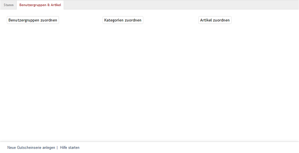This screenshot has width=299, height=153.
Task: Open the category assignment dialog
Action: (x=123, y=20)
